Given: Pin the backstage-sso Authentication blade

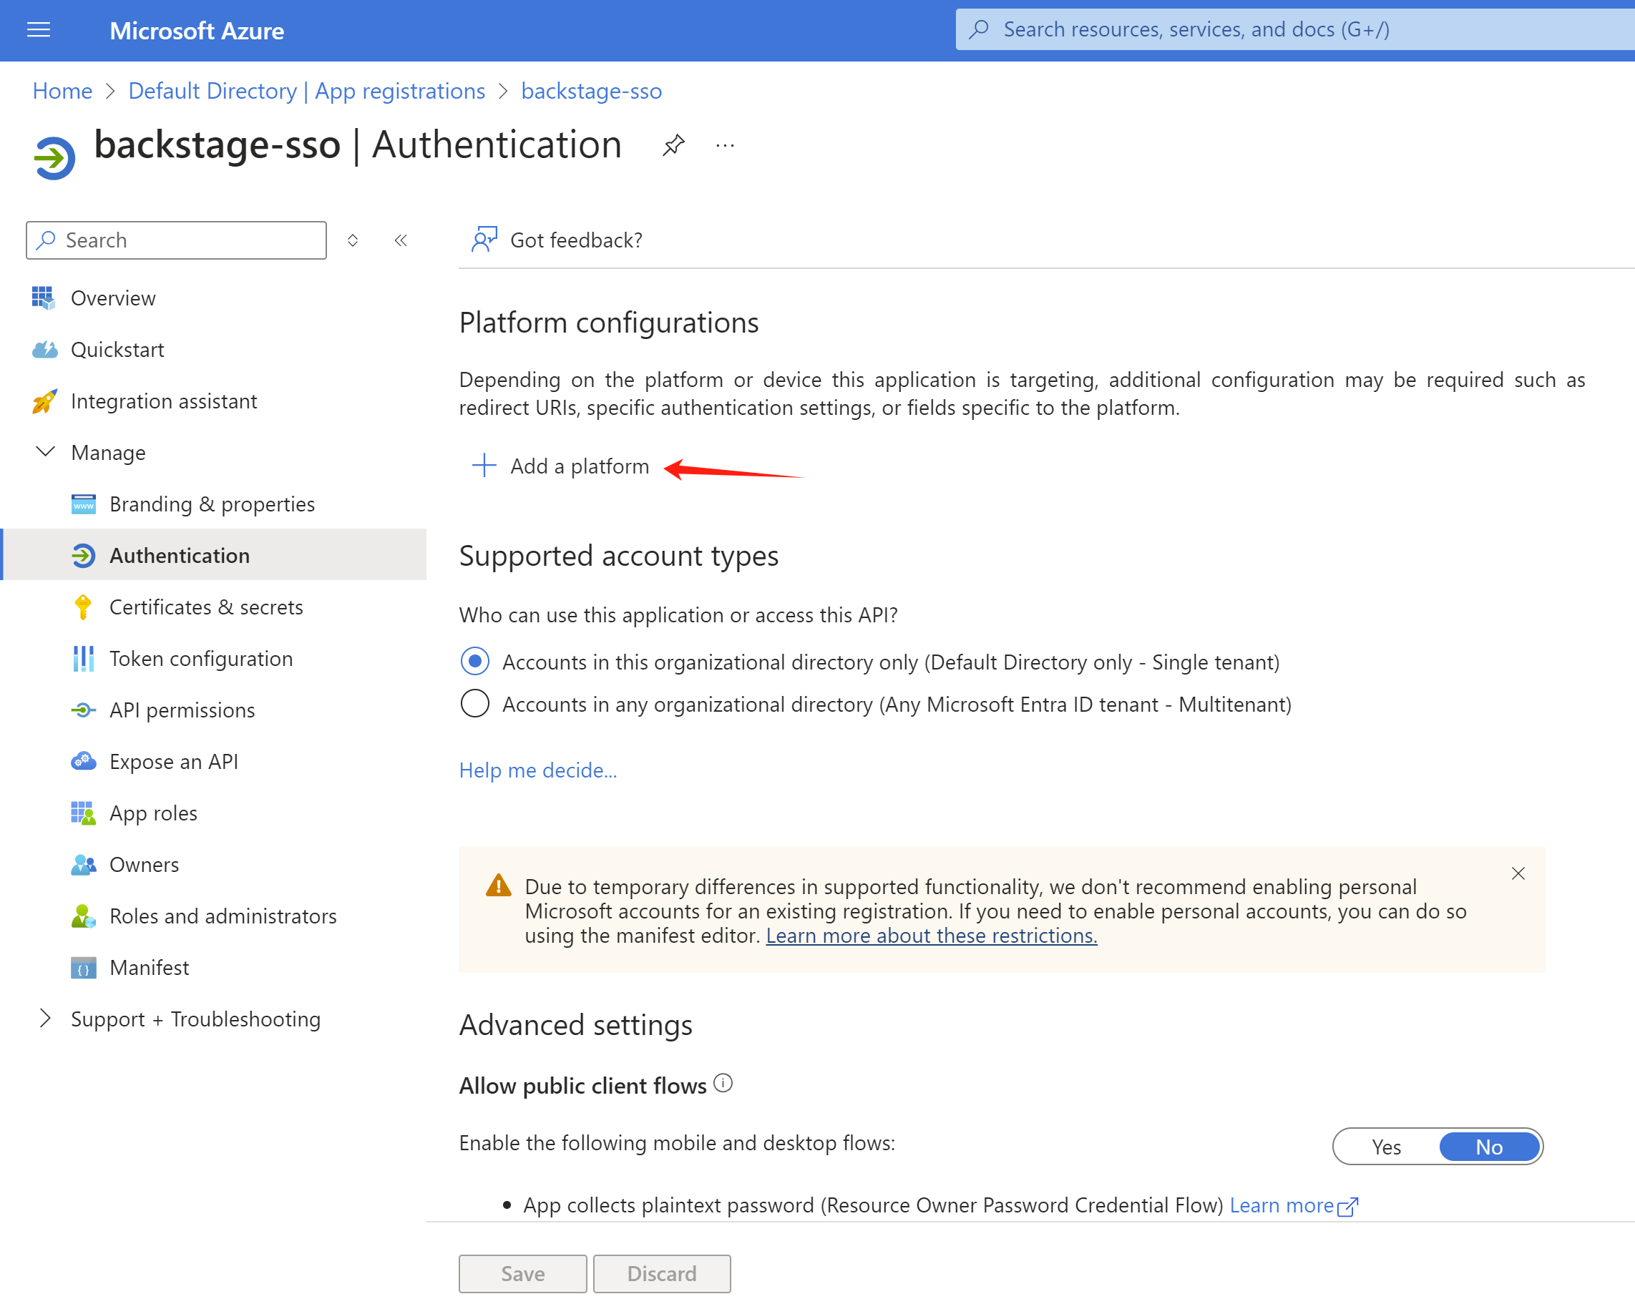Looking at the screenshot, I should click(673, 144).
